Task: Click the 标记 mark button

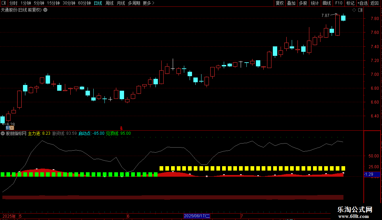Action: pyautogui.click(x=350, y=3)
